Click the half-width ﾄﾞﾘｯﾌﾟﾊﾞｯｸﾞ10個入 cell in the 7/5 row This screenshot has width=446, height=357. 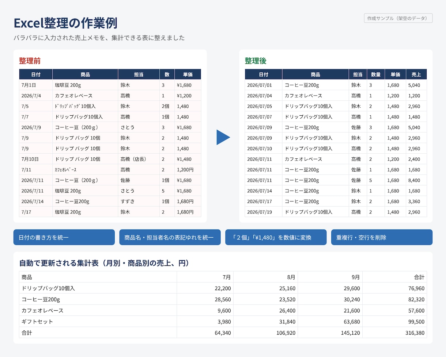point(85,106)
